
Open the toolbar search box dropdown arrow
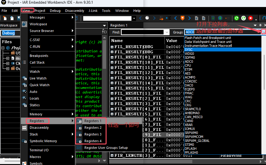point(134,18)
